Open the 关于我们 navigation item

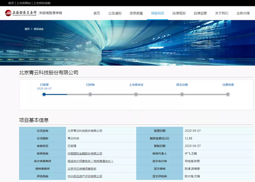(222, 13)
